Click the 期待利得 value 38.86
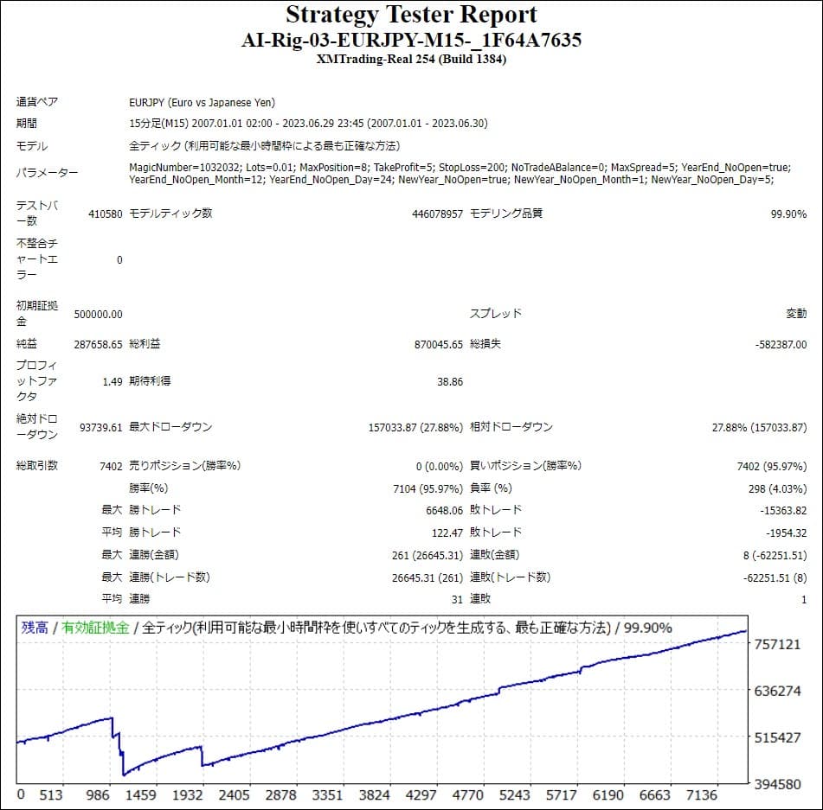823x810 pixels. (x=450, y=381)
